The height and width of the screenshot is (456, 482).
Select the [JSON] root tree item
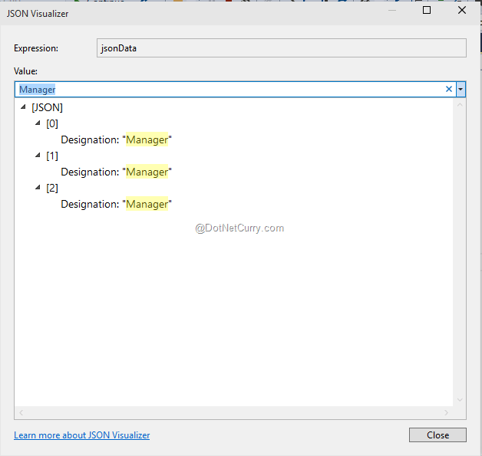coord(47,107)
